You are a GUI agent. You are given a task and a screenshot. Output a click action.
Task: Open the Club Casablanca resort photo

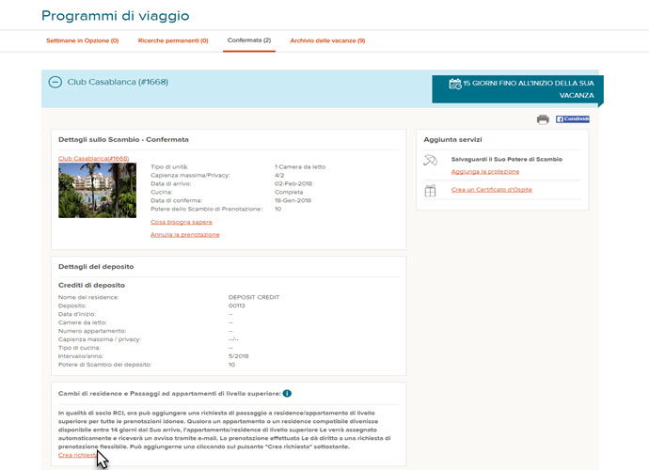coord(97,190)
